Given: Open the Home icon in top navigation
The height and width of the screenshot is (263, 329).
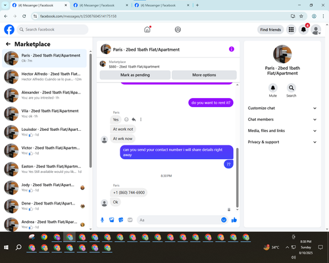Looking at the screenshot, I should tap(147, 30).
